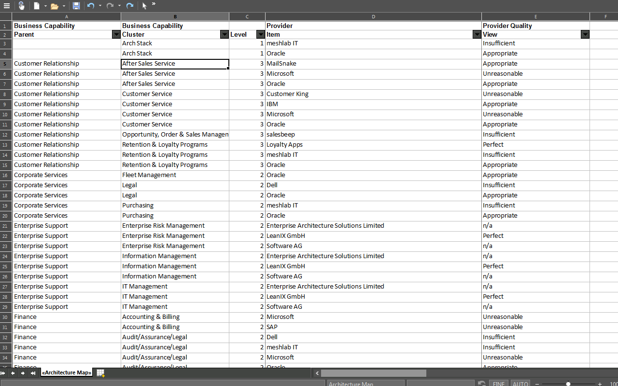Click 'Loyalty Apps' cell

point(373,145)
